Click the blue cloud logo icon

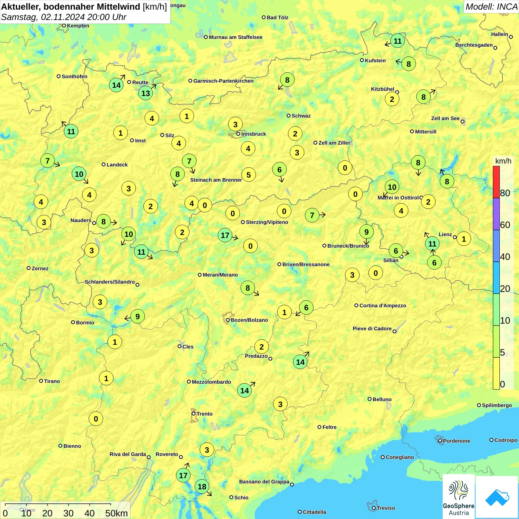coord(497,497)
